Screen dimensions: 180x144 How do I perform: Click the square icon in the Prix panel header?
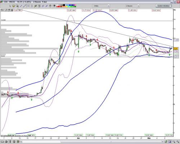pyautogui.click(x=12, y=10)
